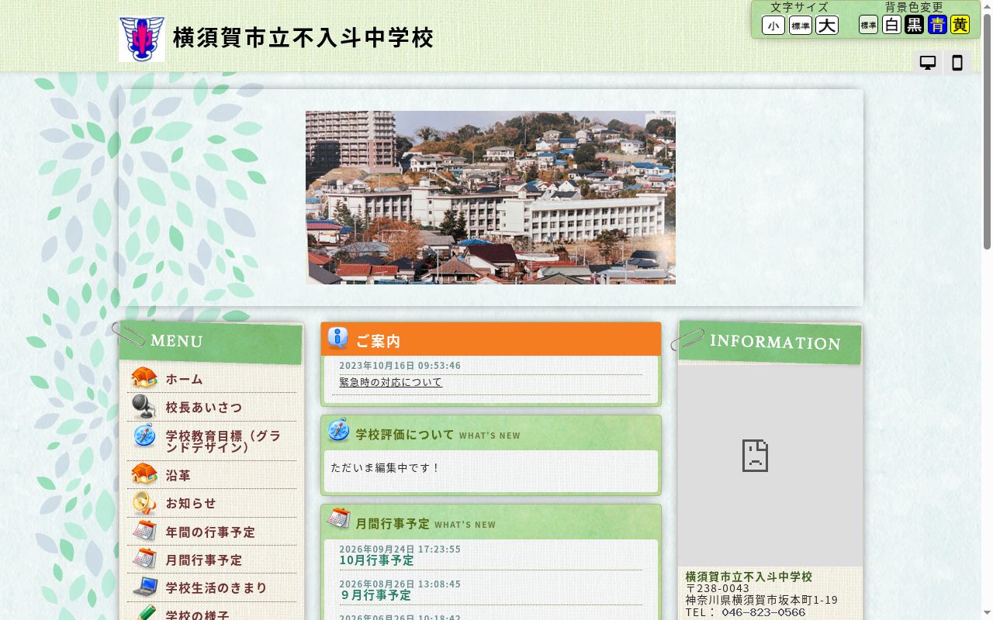The height and width of the screenshot is (620, 993).
Task: Click the date 2026年08月26日 13:08:45
Action: 400,584
